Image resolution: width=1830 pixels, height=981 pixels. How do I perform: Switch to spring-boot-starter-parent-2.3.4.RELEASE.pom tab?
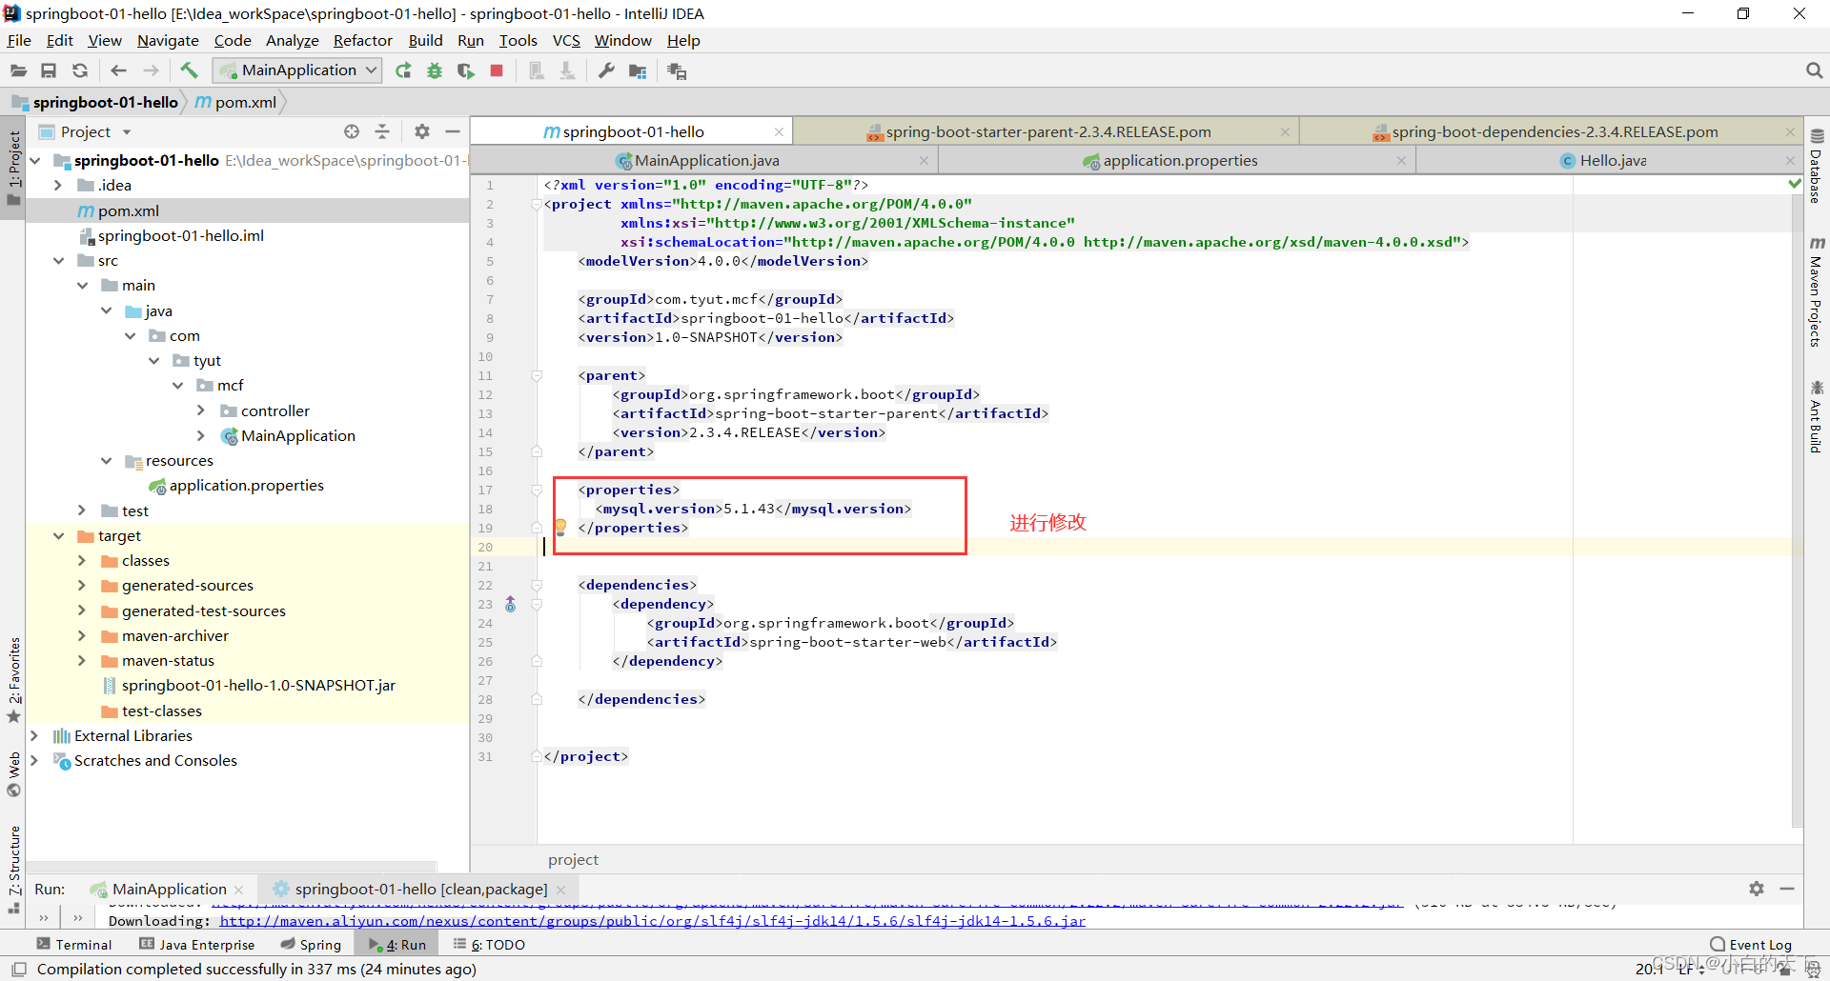click(x=1047, y=131)
